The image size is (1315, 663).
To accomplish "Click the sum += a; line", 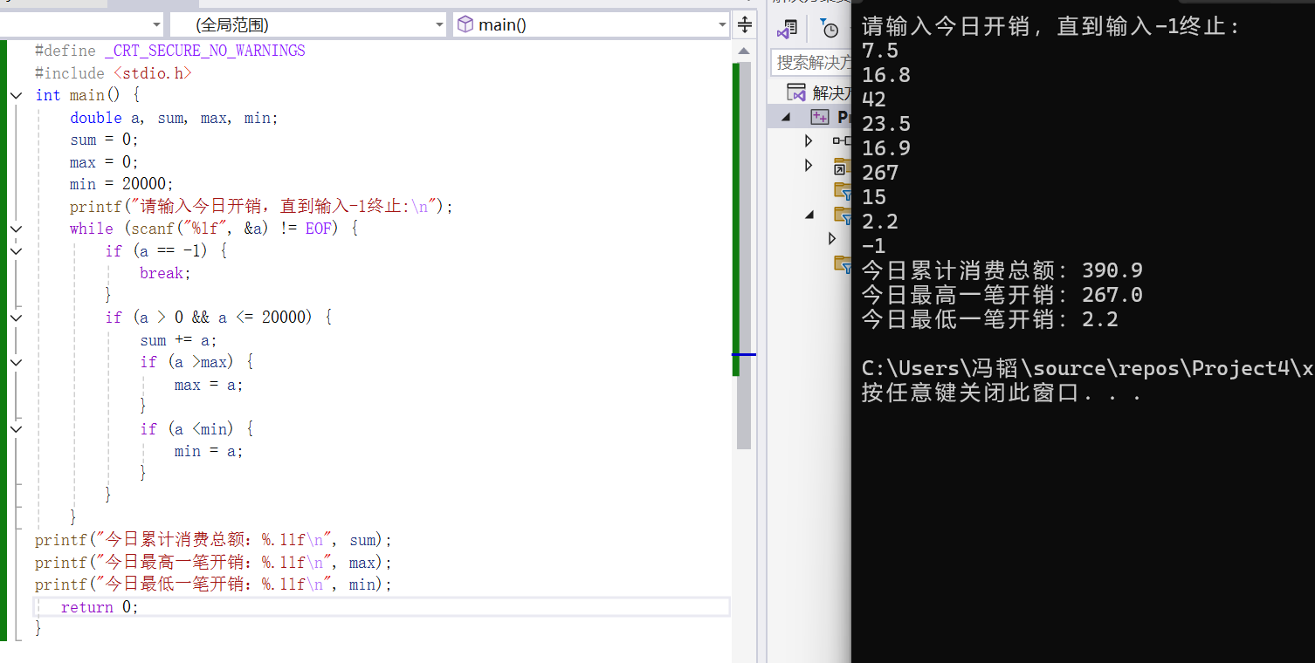I will point(178,340).
